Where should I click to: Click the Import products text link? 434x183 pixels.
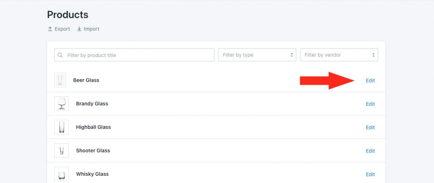92,29
